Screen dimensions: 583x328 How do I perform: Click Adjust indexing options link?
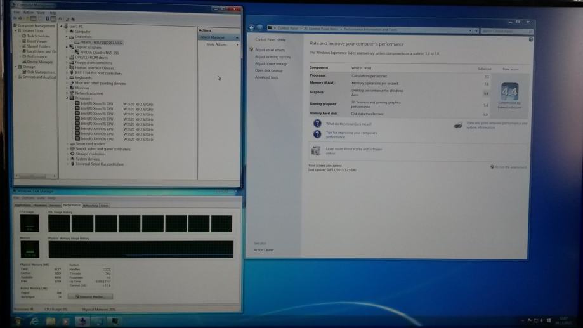pos(273,57)
